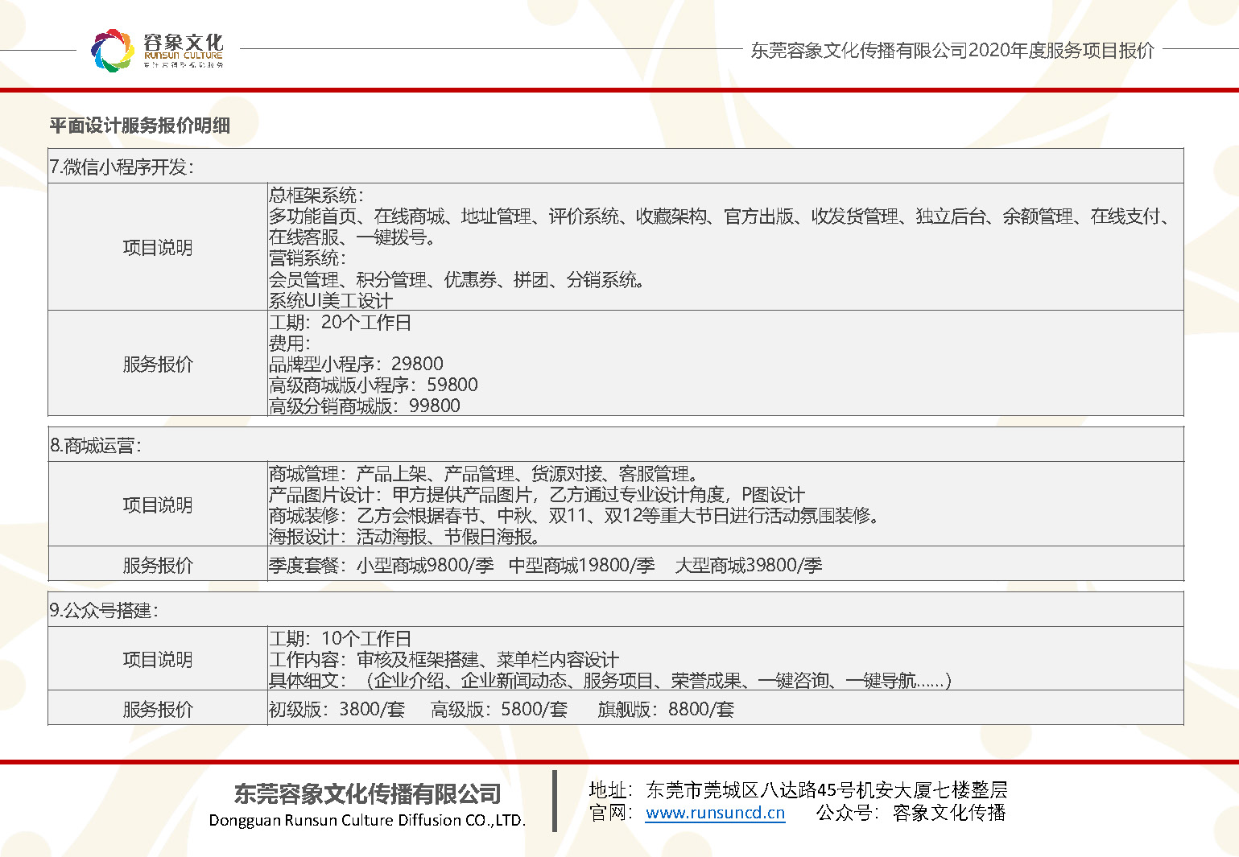The image size is (1239, 857).
Task: Select 服务报价 cell in the 公众号搭建 section
Action: pyautogui.click(x=158, y=709)
